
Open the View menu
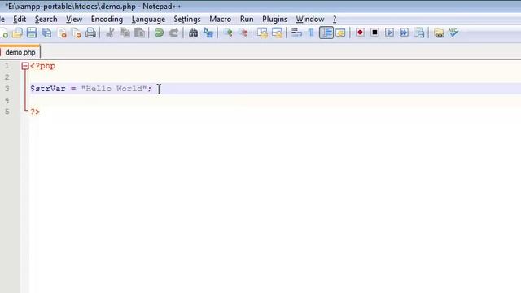point(74,20)
